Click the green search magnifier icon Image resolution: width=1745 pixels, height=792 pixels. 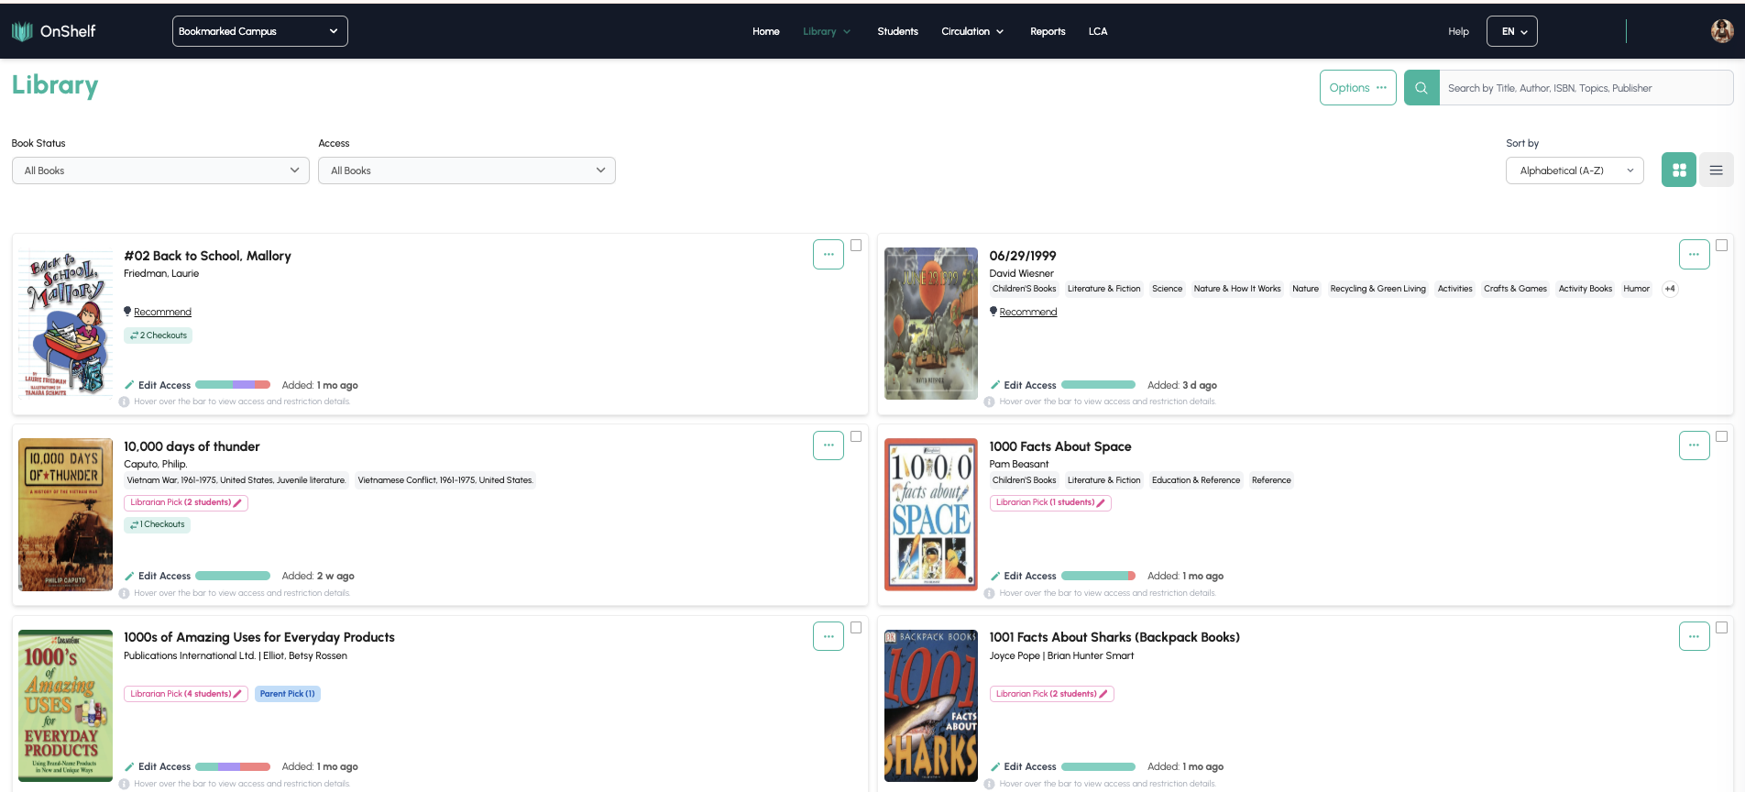[1421, 88]
